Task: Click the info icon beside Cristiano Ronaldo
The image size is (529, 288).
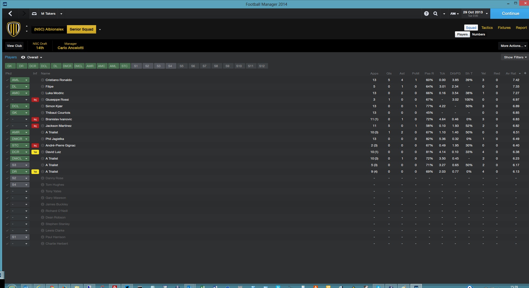Action: coord(43,80)
